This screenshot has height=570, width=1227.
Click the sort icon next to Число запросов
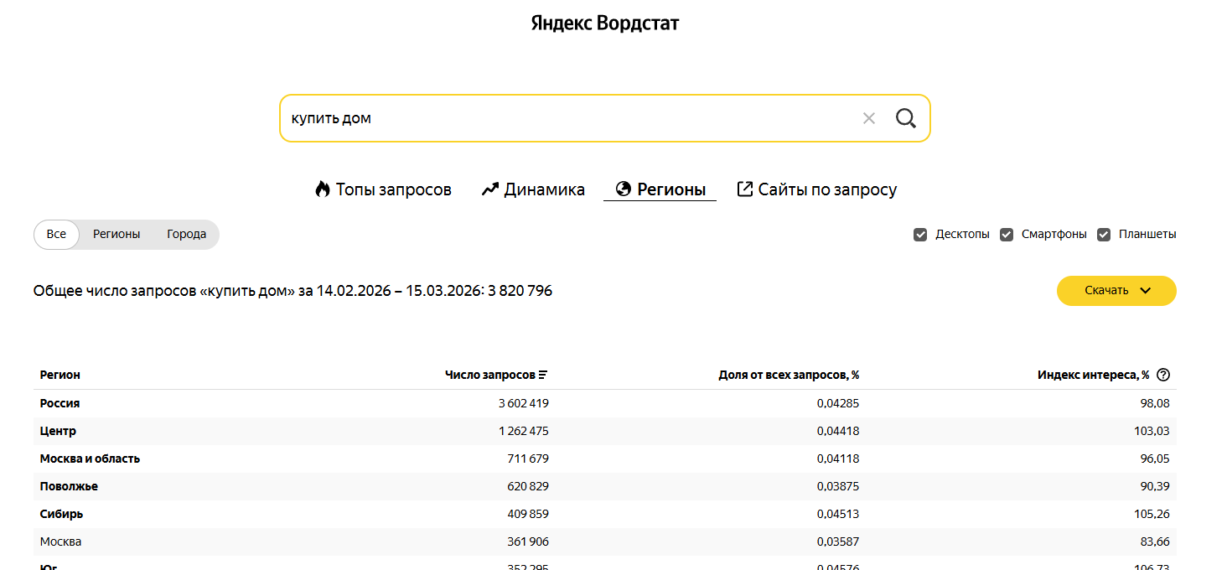pyautogui.click(x=543, y=376)
